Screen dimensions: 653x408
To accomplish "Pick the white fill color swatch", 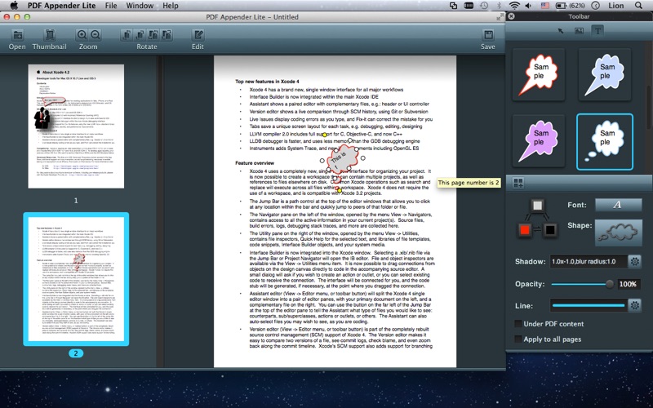I will coord(538,206).
